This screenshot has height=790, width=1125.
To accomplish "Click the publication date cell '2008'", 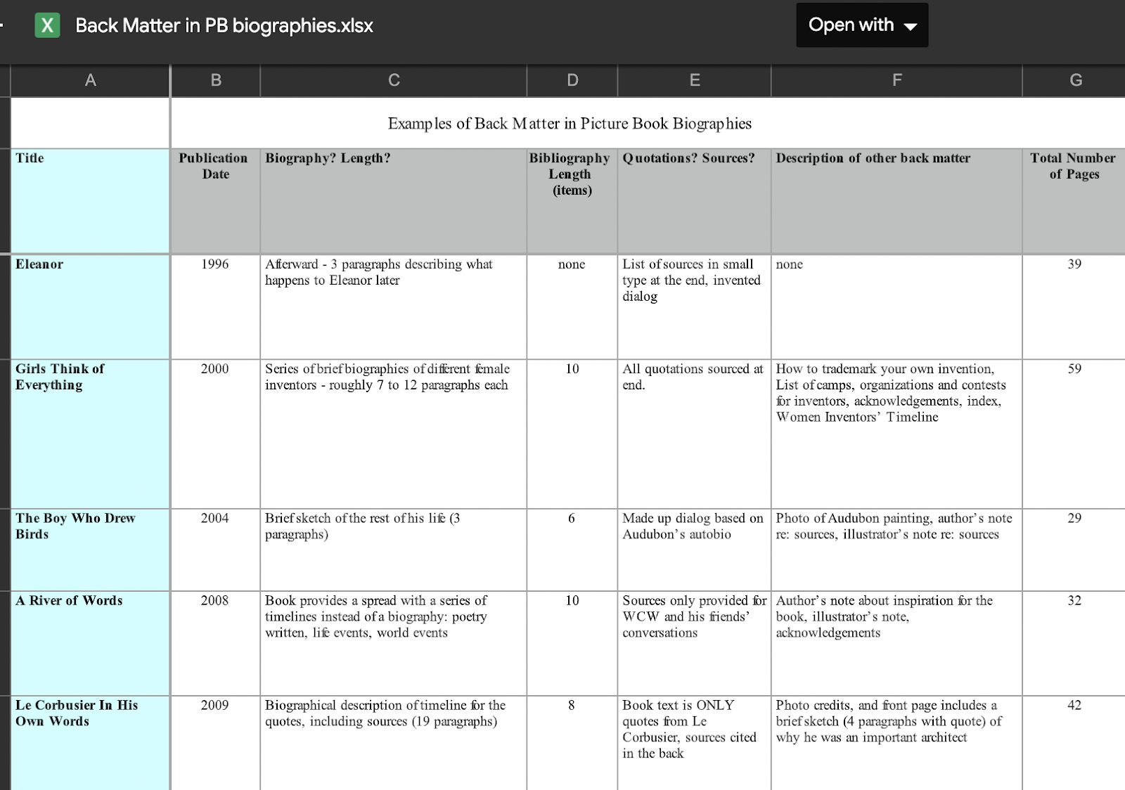I will tap(216, 643).
